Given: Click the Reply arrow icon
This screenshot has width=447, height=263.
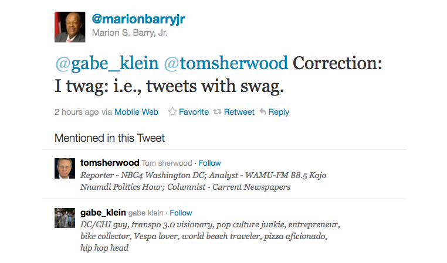Looking at the screenshot, I should pyautogui.click(x=263, y=112).
